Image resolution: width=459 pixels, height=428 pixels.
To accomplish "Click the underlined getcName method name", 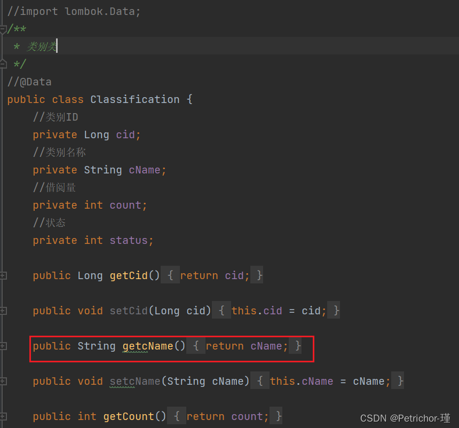I will (148, 346).
